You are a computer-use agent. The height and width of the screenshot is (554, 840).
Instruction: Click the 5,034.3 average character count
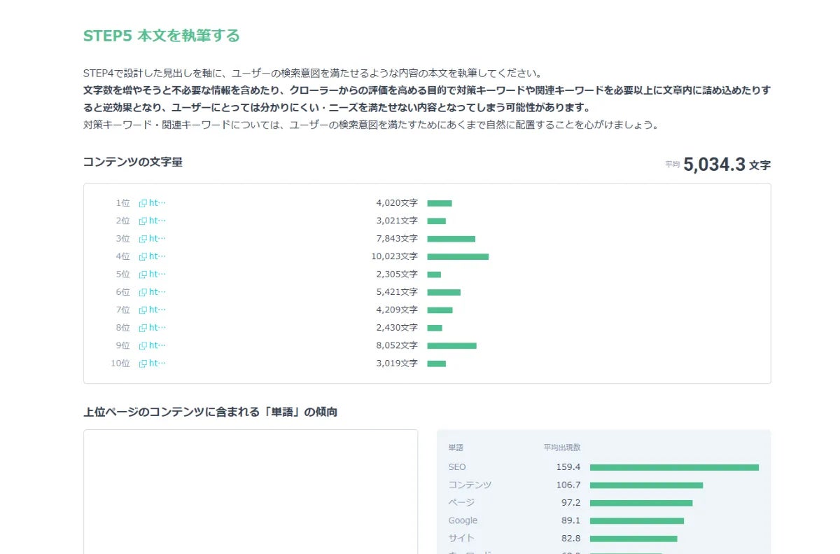point(714,165)
